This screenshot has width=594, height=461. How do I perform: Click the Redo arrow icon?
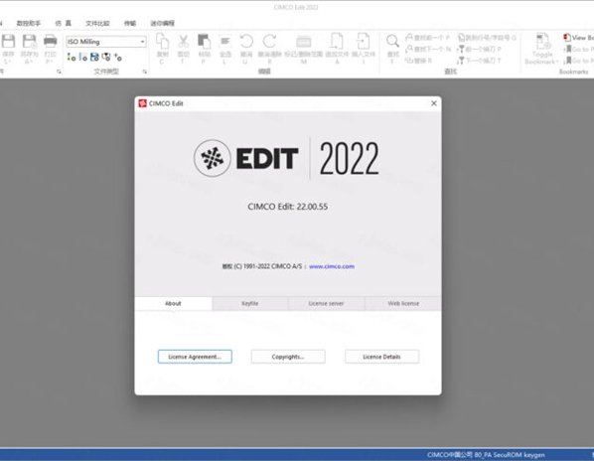pos(269,42)
